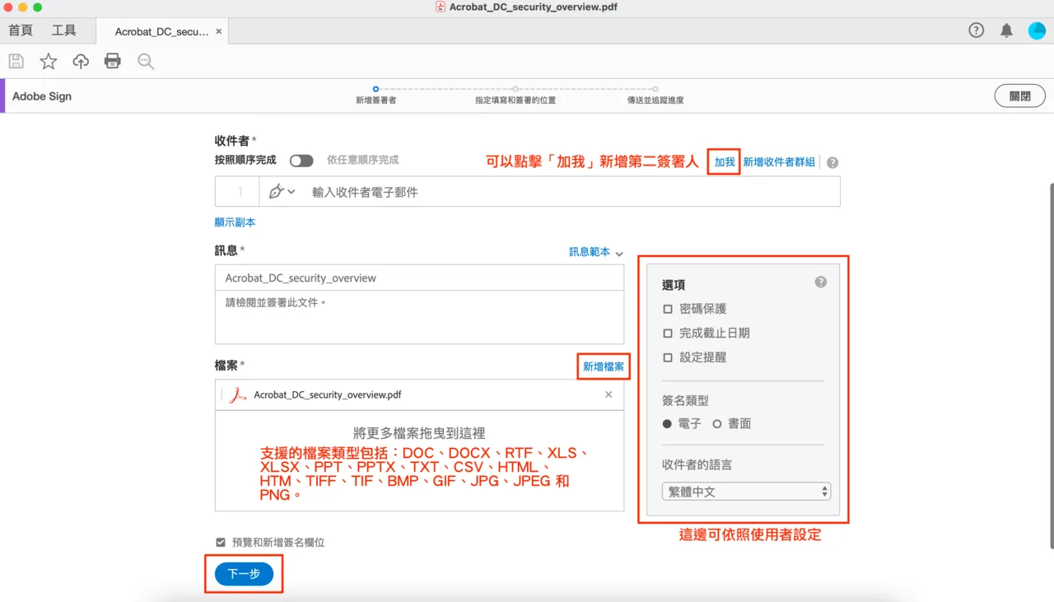1054x602 pixels.
Task: Remove Acrobat_DC_security_overview.pdf with X icon
Action: [609, 394]
